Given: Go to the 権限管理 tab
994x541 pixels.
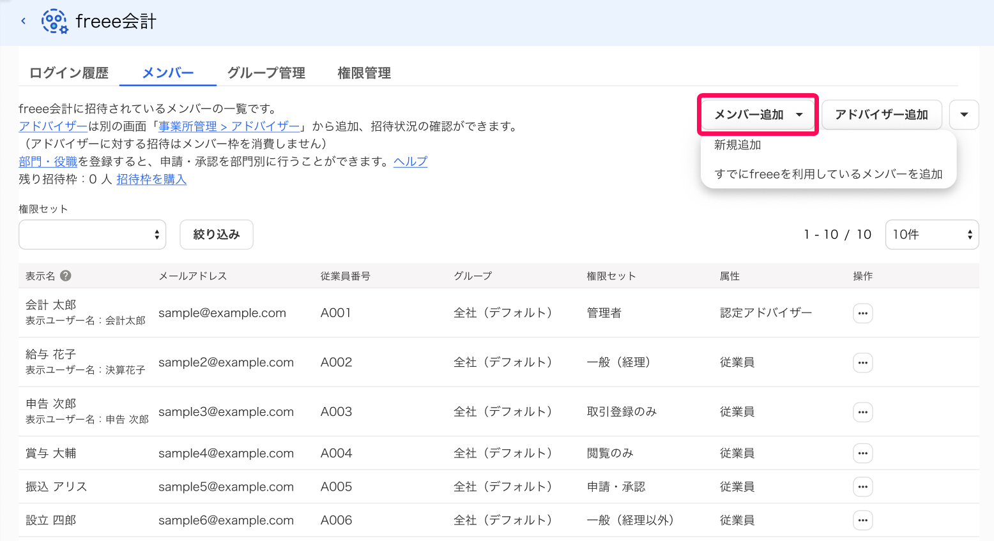Looking at the screenshot, I should pyautogui.click(x=364, y=73).
